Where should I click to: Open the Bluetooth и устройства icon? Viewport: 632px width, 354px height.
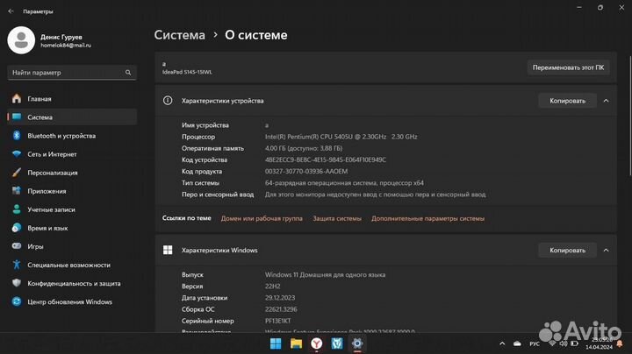pos(17,136)
